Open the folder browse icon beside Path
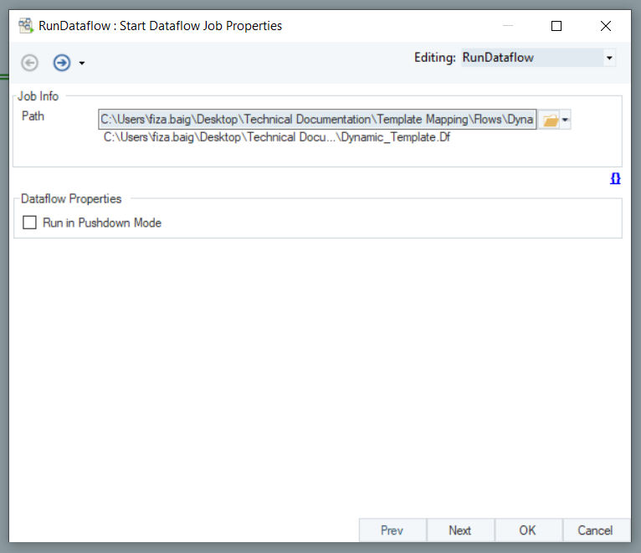The image size is (641, 553). pos(550,120)
